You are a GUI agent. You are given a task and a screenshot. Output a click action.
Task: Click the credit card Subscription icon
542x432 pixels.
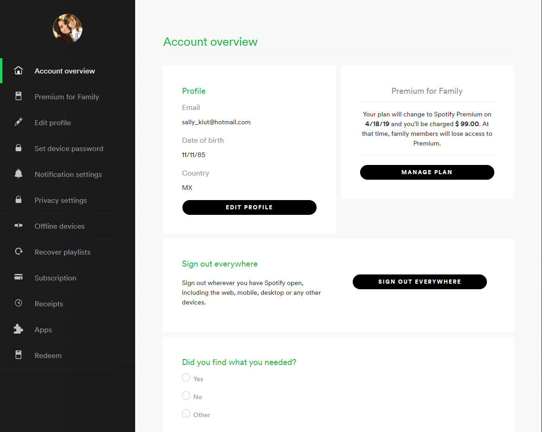tap(19, 278)
